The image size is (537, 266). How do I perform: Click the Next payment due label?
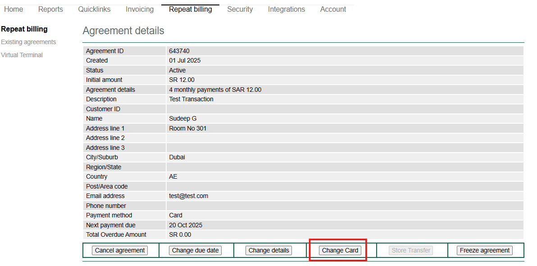(x=111, y=225)
